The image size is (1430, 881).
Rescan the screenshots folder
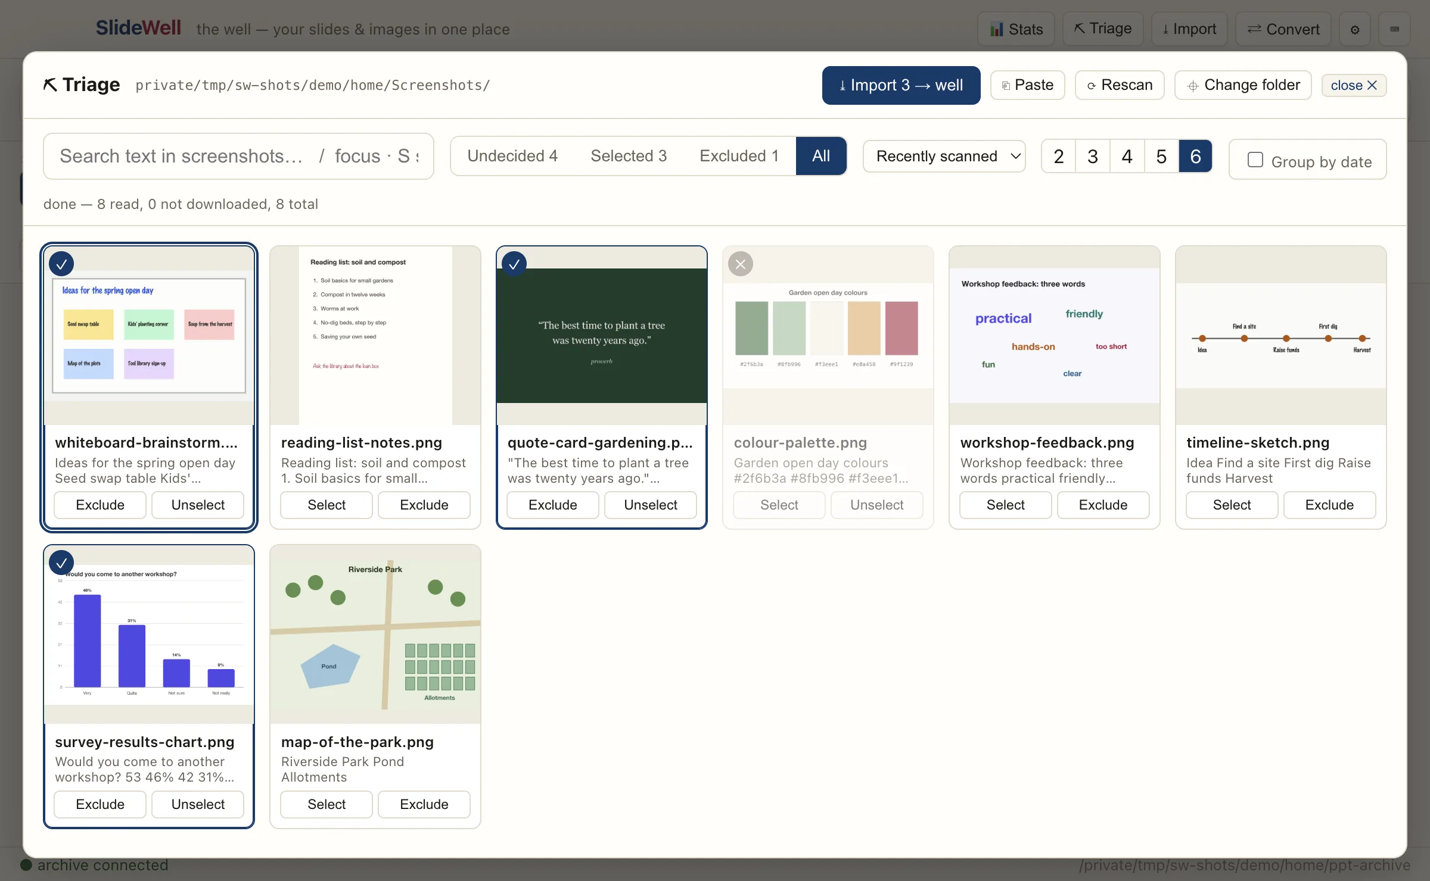point(1120,85)
